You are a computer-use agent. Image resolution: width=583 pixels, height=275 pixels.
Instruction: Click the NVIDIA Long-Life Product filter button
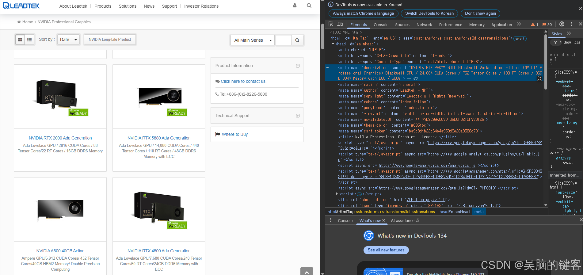(x=110, y=40)
